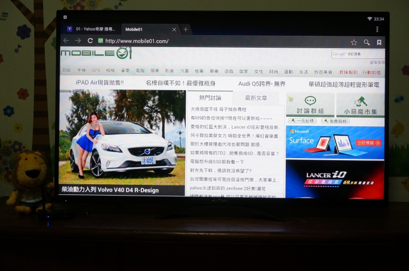
Task: Open the Lancer iO advertisement banner
Action: point(335,179)
